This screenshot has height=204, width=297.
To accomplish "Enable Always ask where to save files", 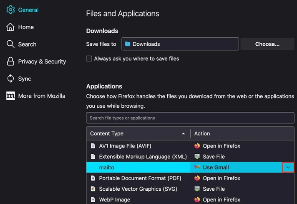I will [x=89, y=59].
